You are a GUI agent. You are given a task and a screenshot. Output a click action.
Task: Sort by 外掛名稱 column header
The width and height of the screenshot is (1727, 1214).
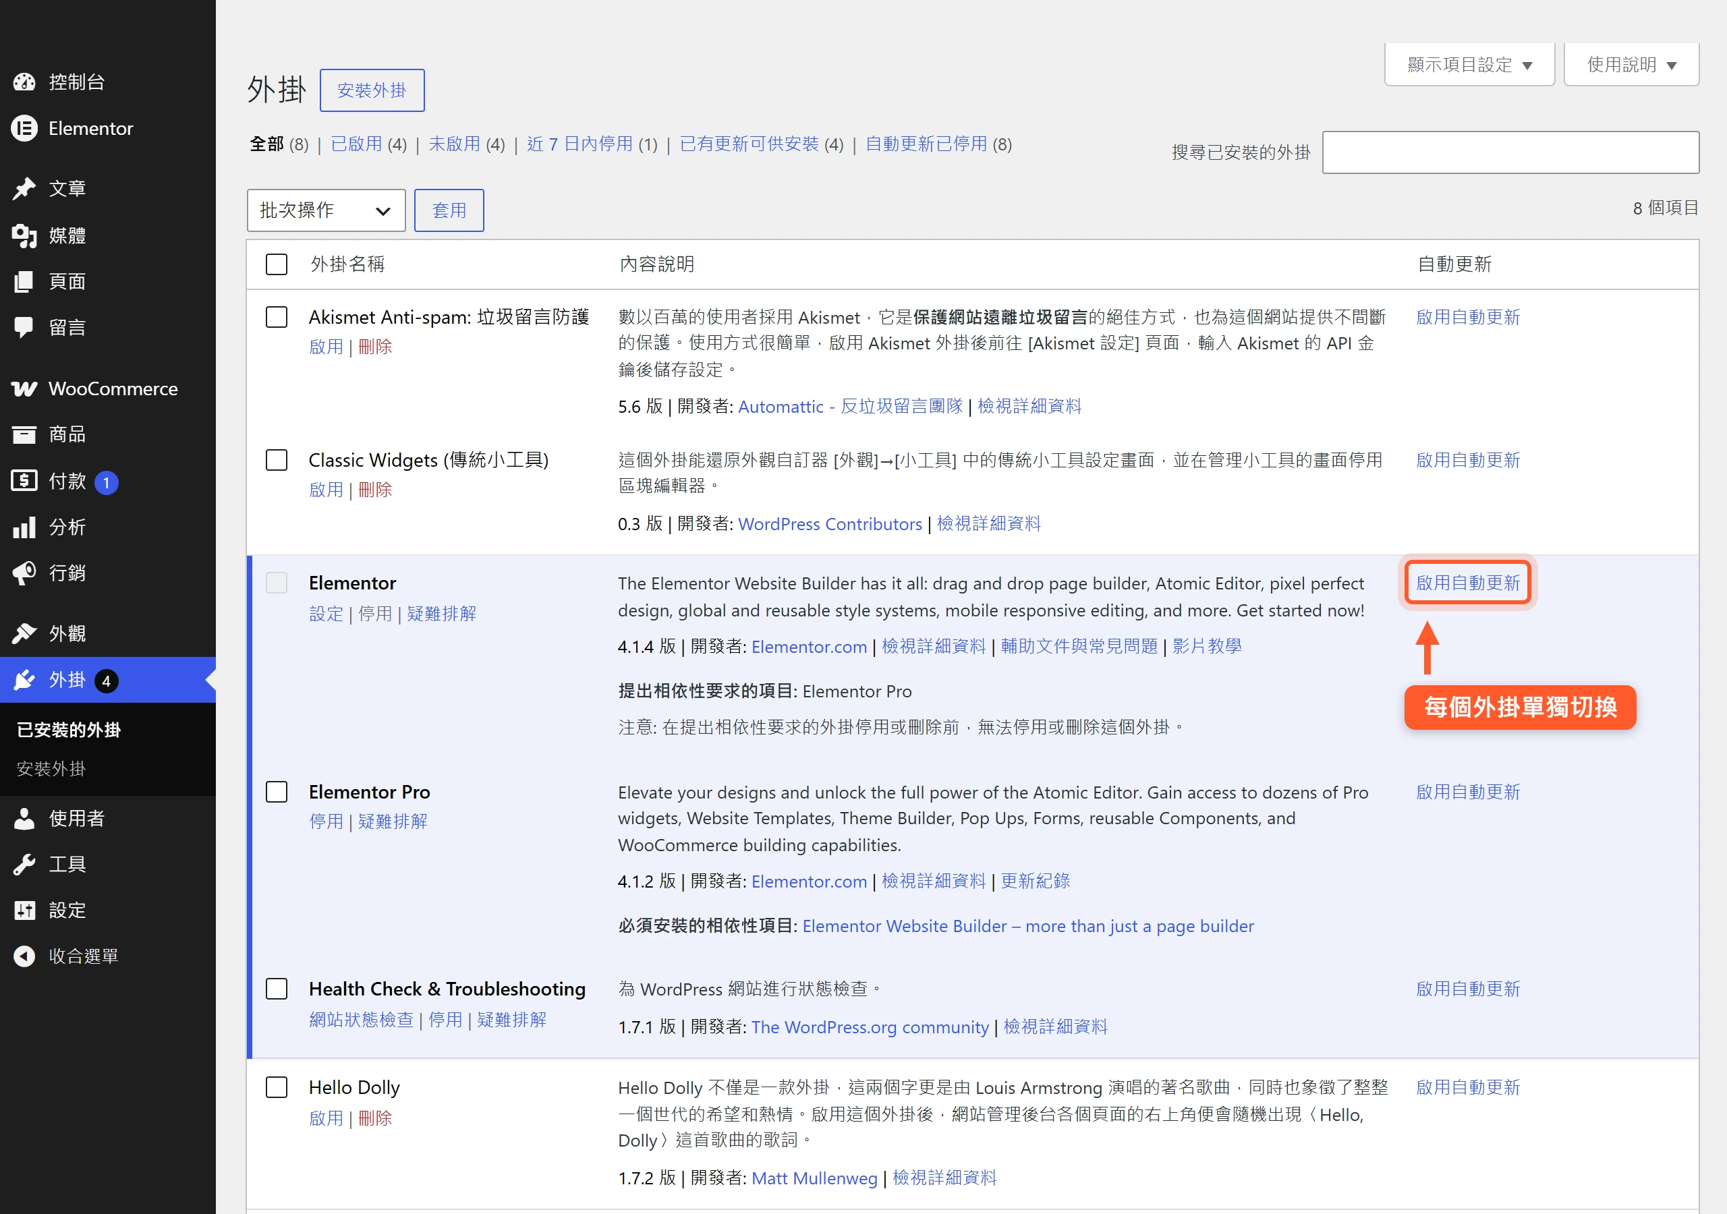pyautogui.click(x=347, y=264)
